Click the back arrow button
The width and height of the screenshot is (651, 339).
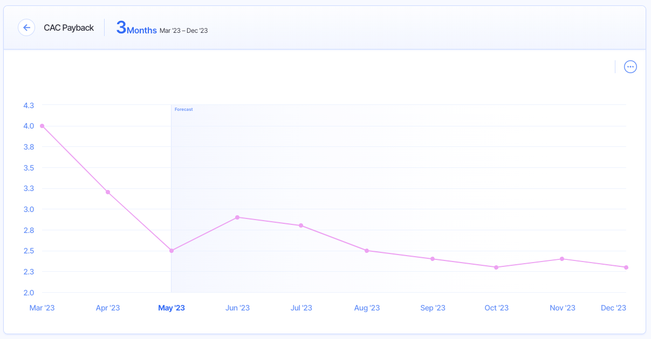26,27
